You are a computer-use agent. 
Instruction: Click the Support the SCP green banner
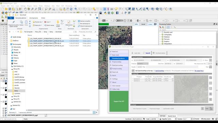119,101
